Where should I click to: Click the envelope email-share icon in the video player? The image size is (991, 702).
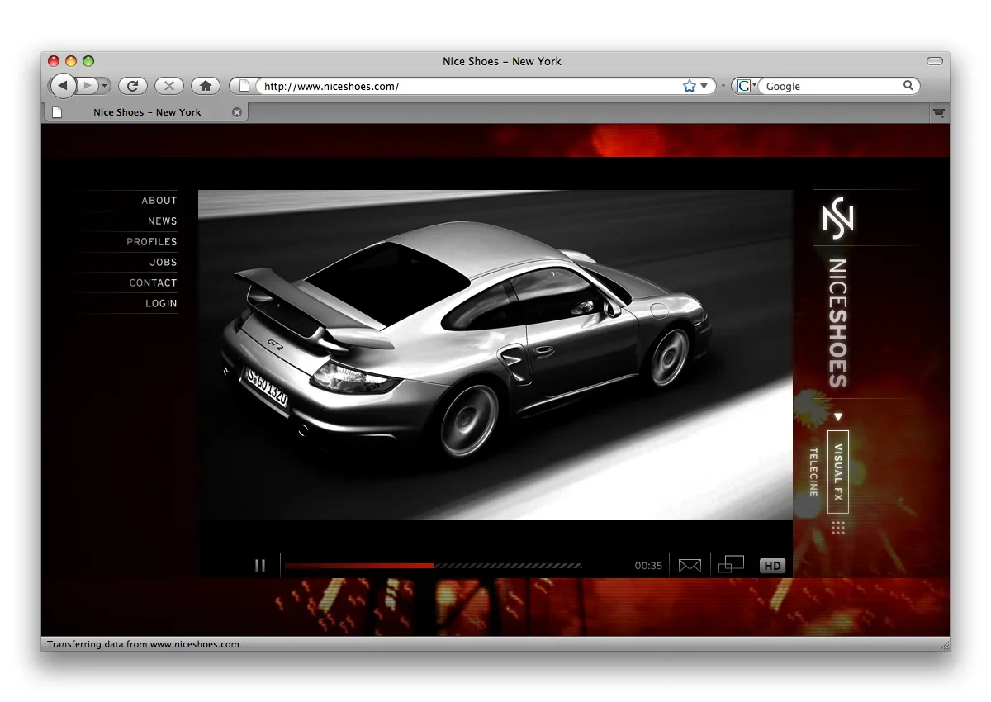click(690, 565)
